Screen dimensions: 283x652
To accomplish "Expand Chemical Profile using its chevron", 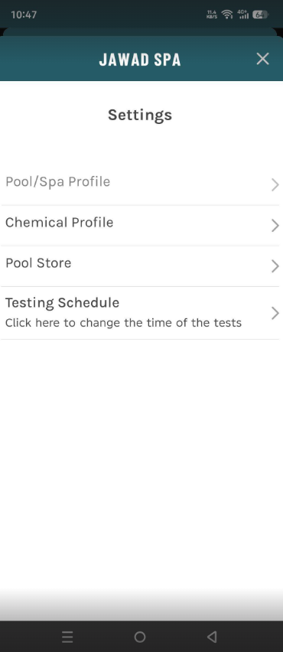I will coord(275,226).
